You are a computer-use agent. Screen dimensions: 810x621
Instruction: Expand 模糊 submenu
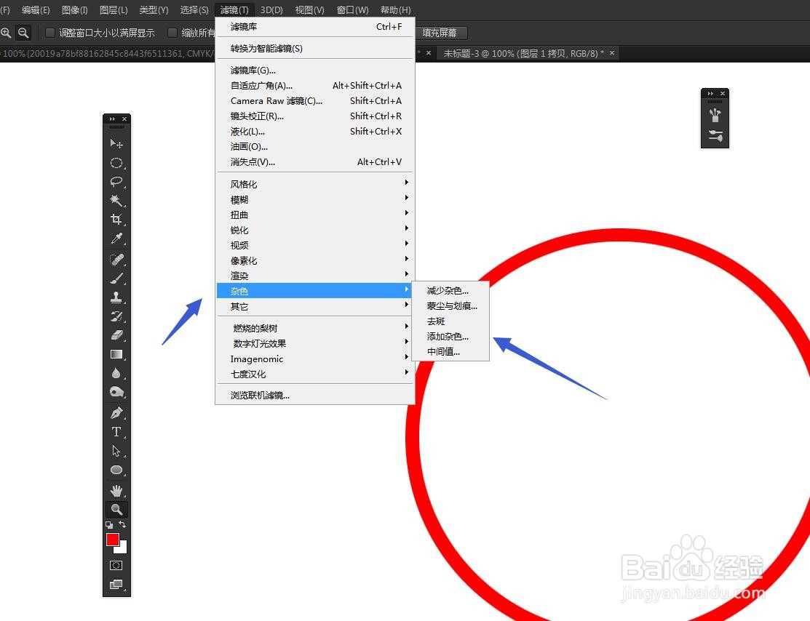315,200
